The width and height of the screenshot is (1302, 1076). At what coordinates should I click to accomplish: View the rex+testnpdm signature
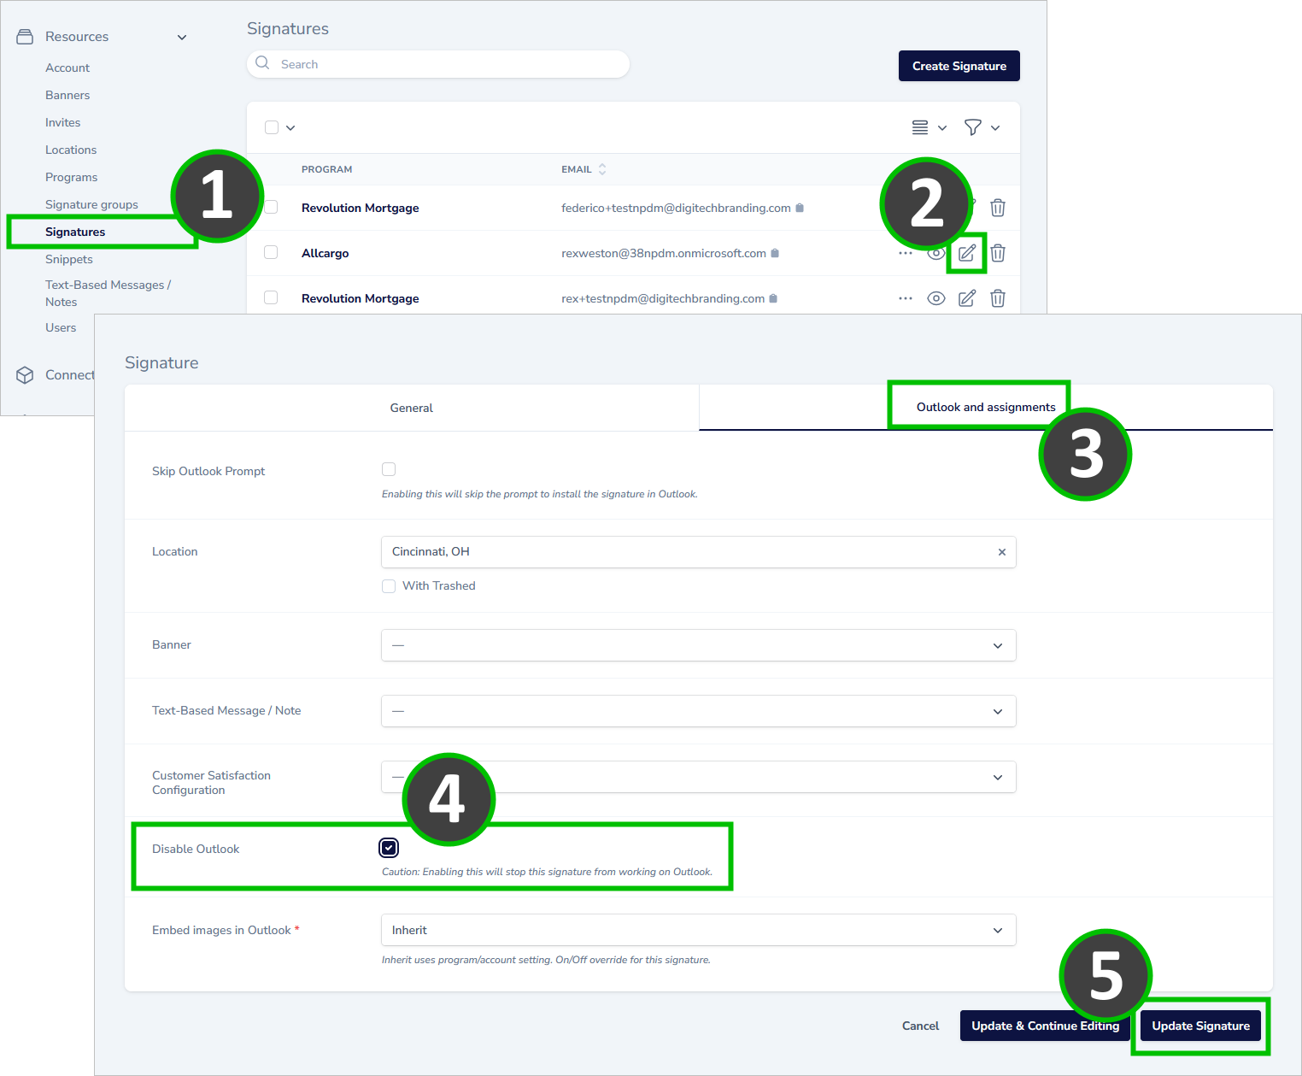coord(936,298)
